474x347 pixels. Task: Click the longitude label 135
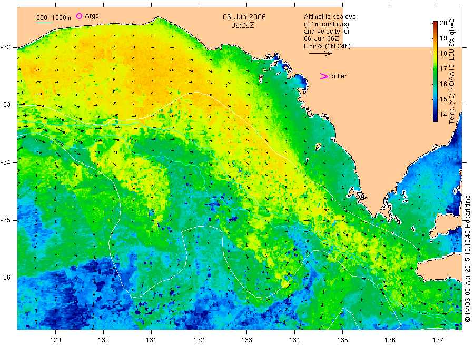pyautogui.click(x=342, y=340)
